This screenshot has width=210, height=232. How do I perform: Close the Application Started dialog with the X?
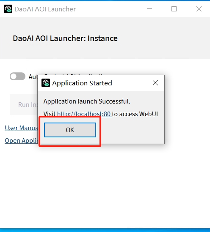[155, 83]
